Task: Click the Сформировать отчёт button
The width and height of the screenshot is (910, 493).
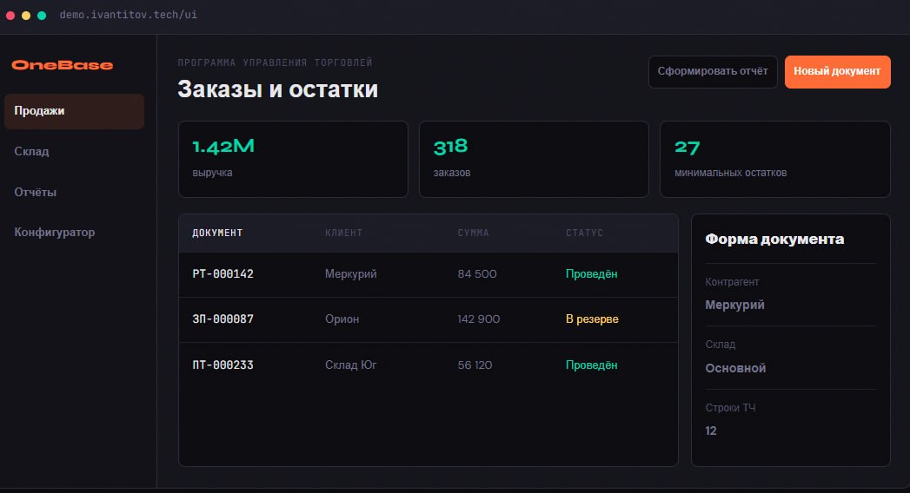Action: [713, 72]
